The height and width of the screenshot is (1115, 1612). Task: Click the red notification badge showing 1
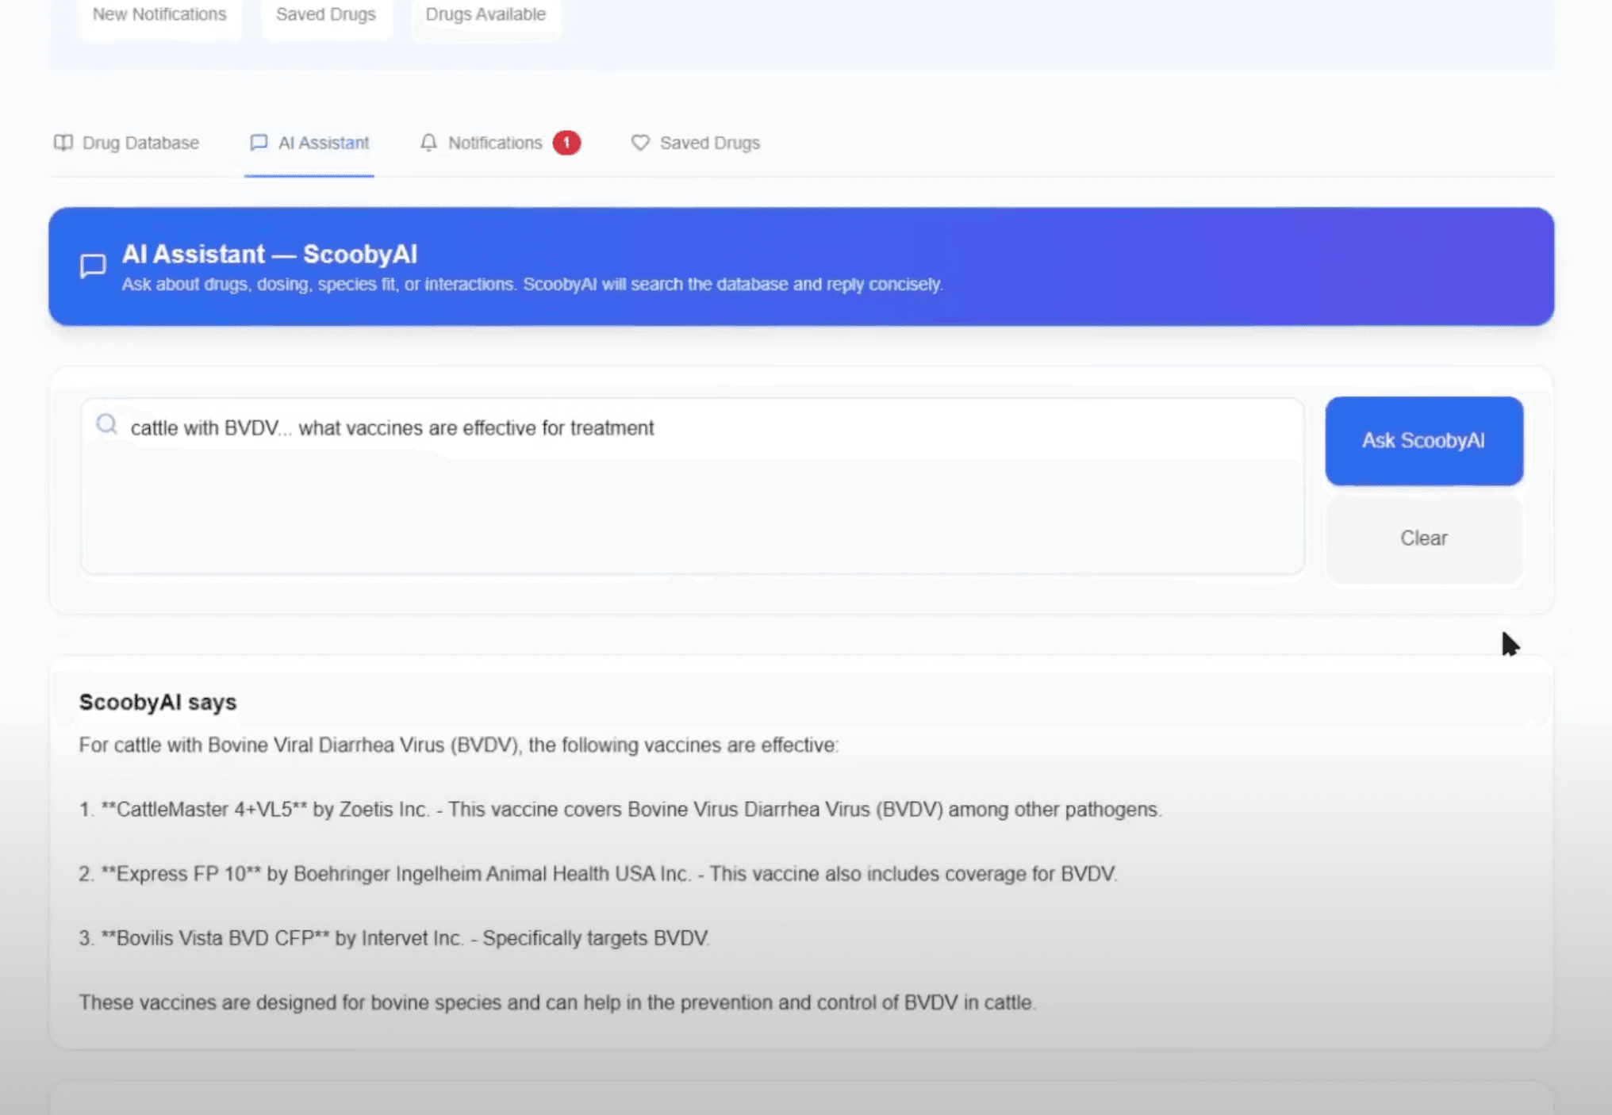pos(566,143)
